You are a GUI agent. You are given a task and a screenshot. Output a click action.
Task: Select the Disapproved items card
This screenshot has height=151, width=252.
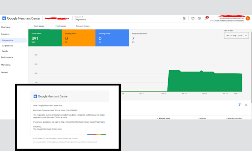[x=146, y=38]
